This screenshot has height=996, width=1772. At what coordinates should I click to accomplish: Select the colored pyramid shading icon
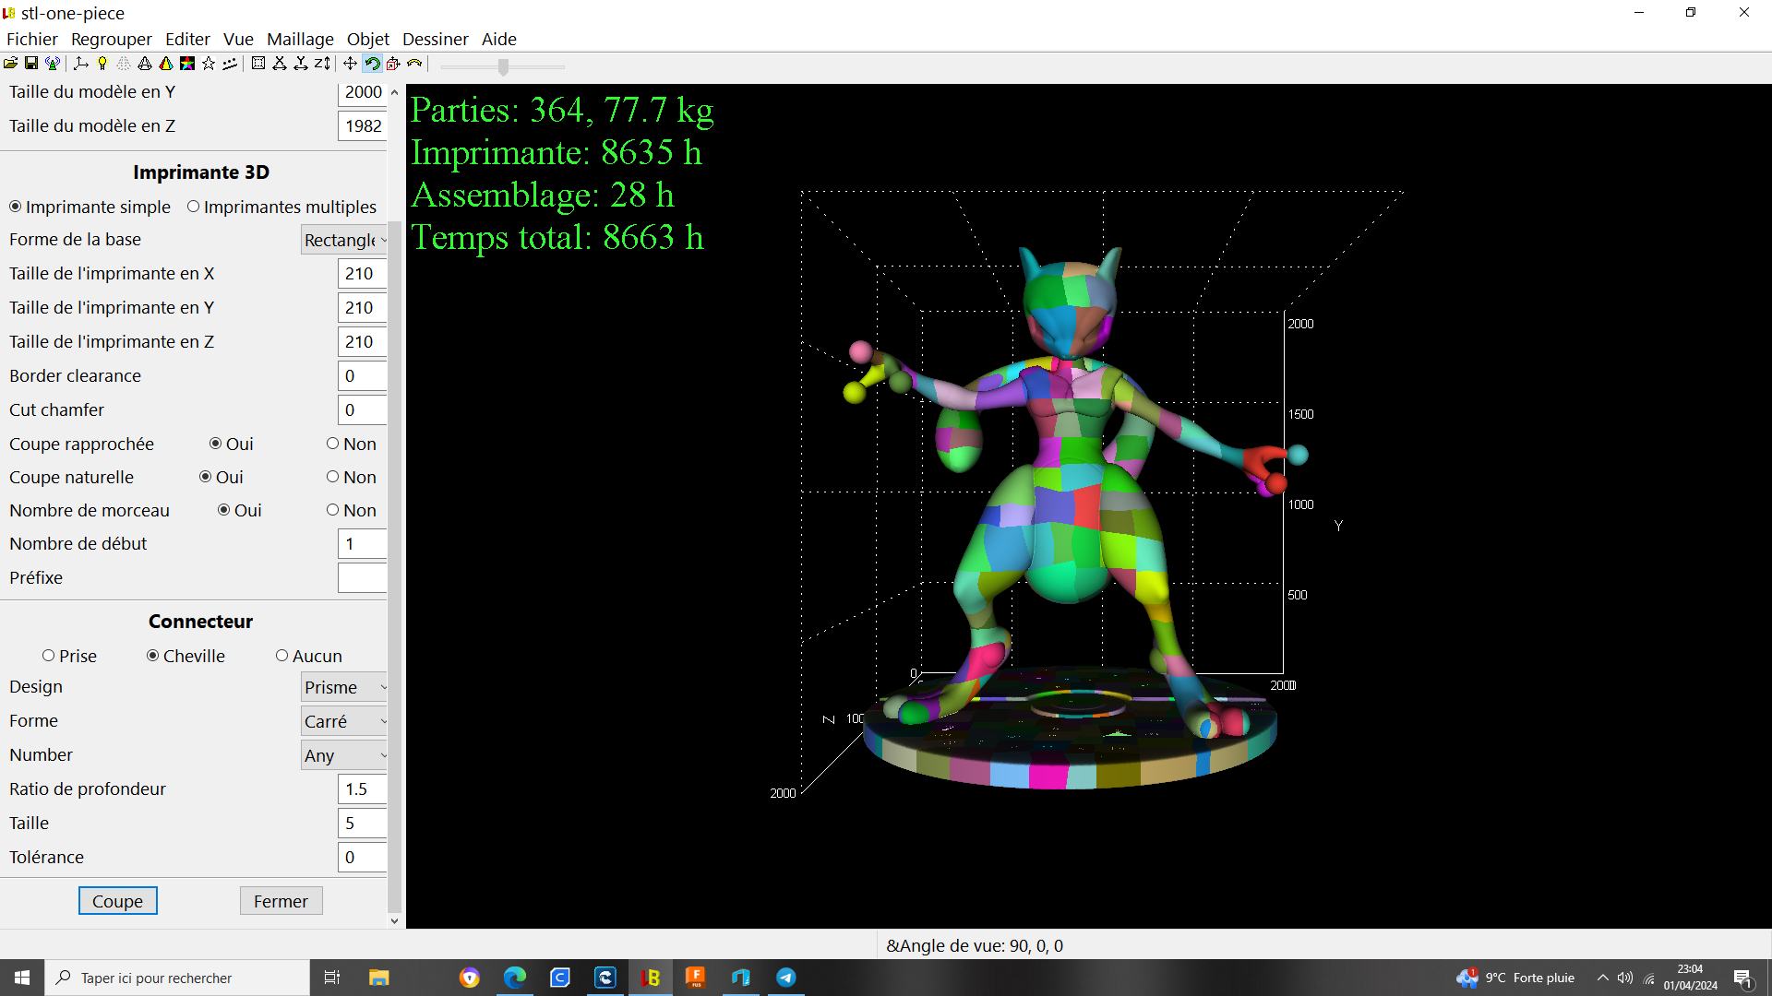[166, 64]
